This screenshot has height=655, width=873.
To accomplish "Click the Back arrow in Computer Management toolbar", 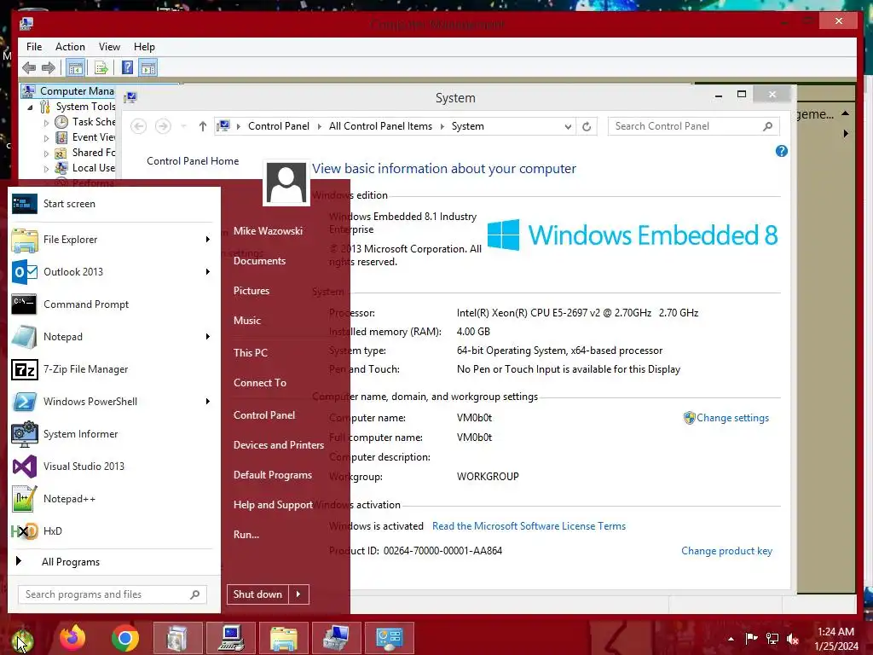I will point(29,68).
